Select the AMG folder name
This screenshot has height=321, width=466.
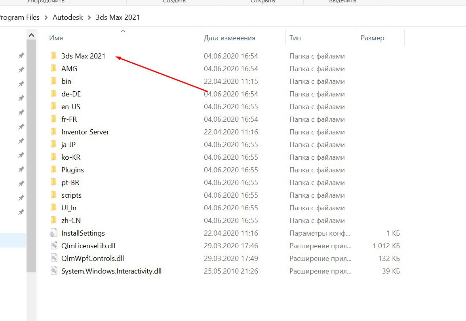point(69,68)
